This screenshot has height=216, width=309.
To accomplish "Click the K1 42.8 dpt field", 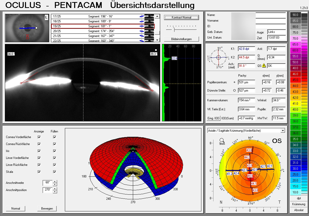I will coord(247,49).
